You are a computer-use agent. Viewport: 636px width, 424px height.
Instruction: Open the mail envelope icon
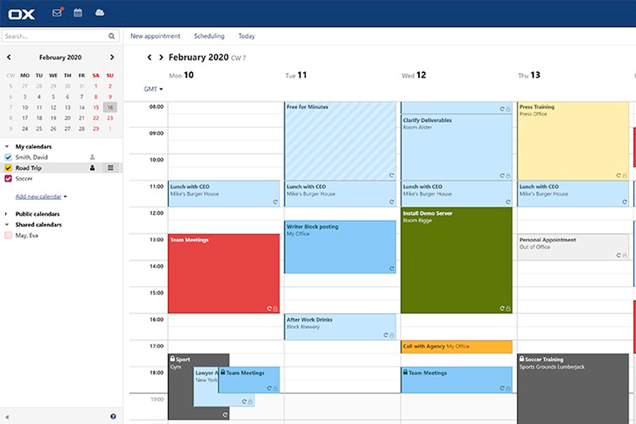[57, 13]
